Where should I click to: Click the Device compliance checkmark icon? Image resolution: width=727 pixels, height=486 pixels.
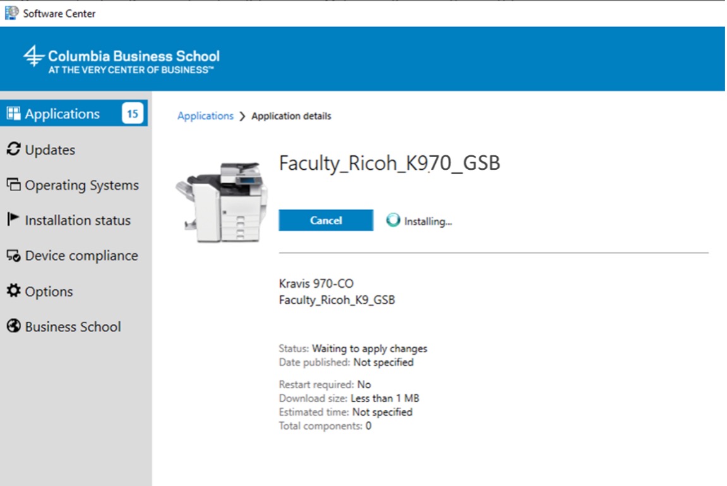pyautogui.click(x=13, y=255)
